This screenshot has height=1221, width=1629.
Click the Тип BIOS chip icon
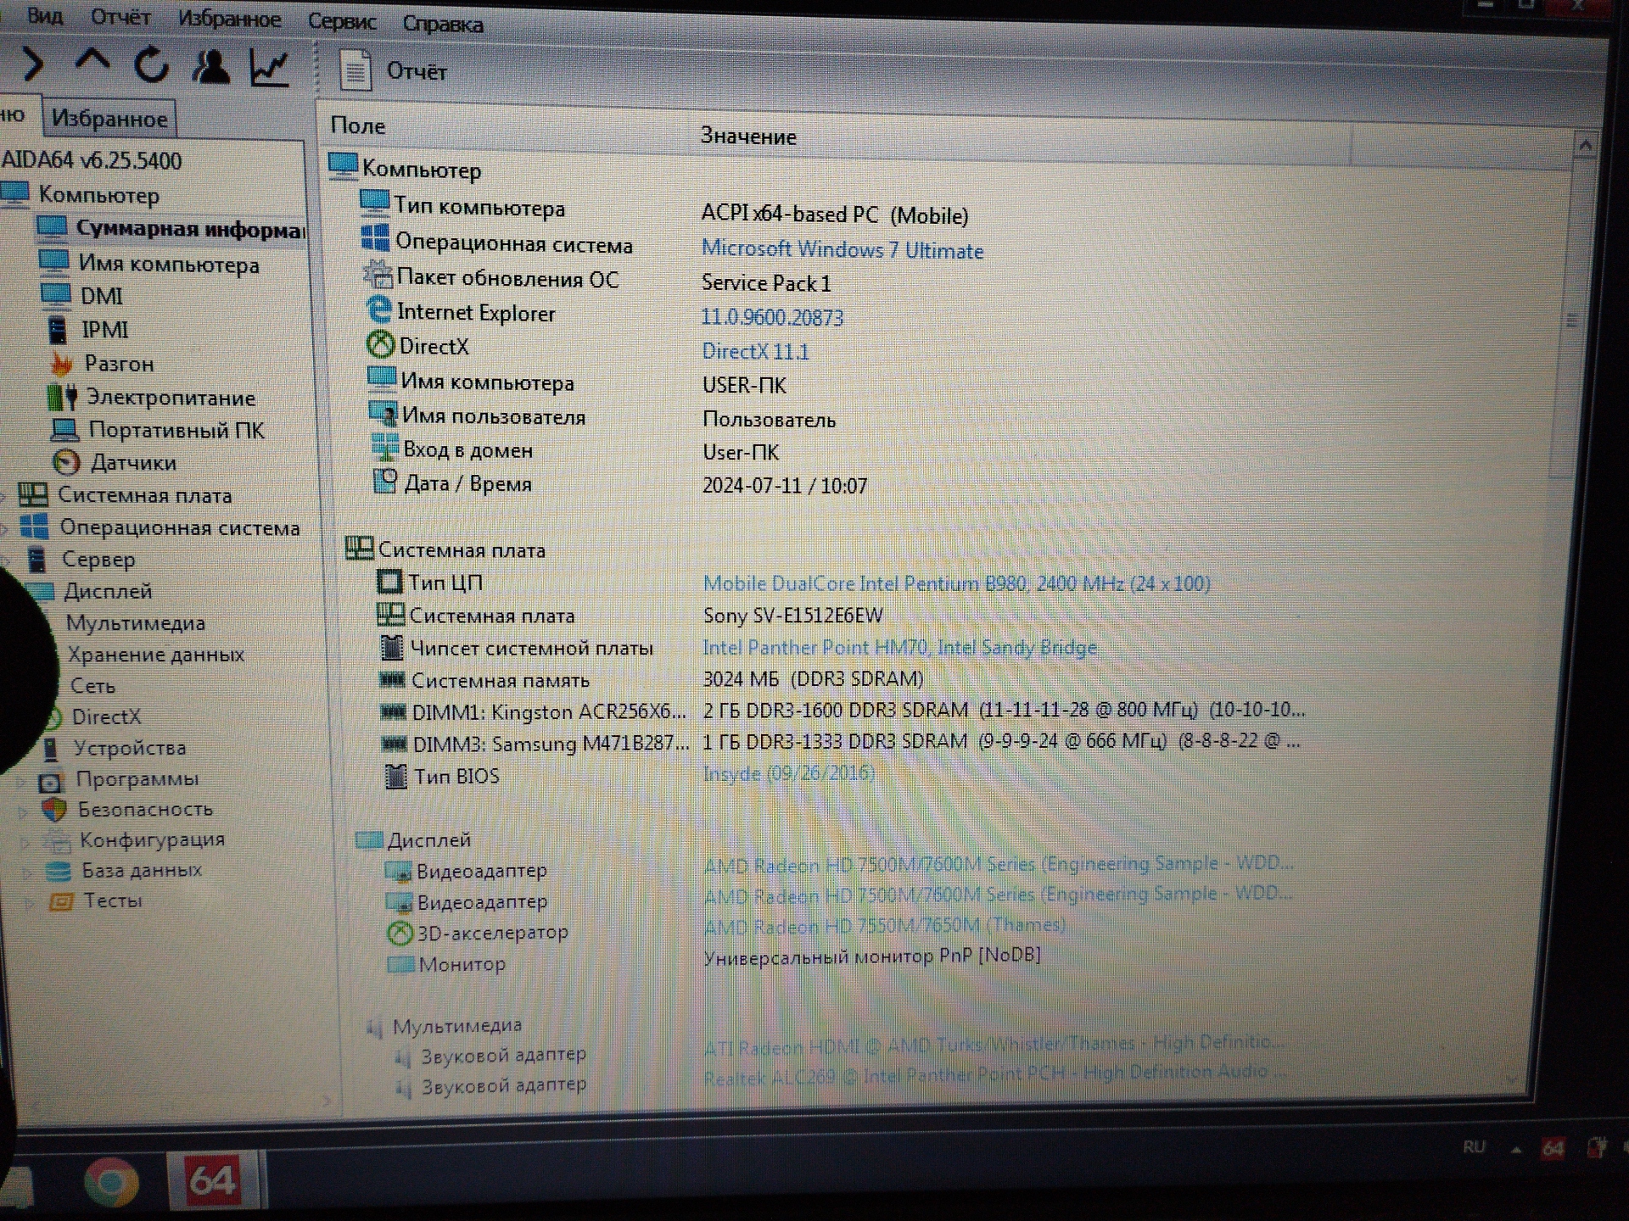coord(395,776)
